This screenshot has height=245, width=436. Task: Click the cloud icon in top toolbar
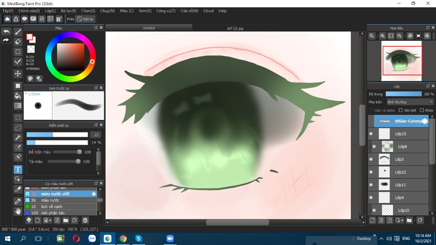[7, 19]
